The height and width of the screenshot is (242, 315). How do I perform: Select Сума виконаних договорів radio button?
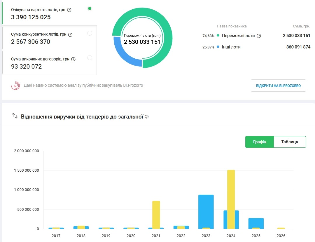(90, 58)
